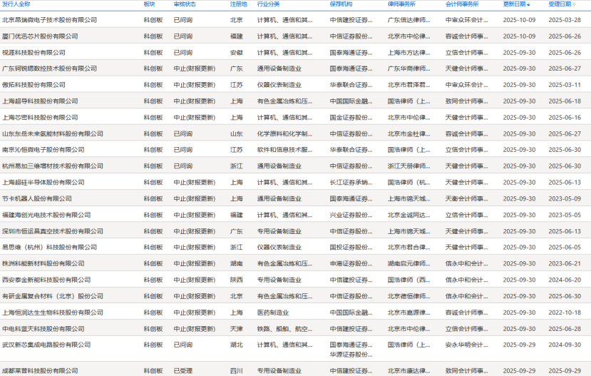Click the 板块 column header

click(149, 4)
